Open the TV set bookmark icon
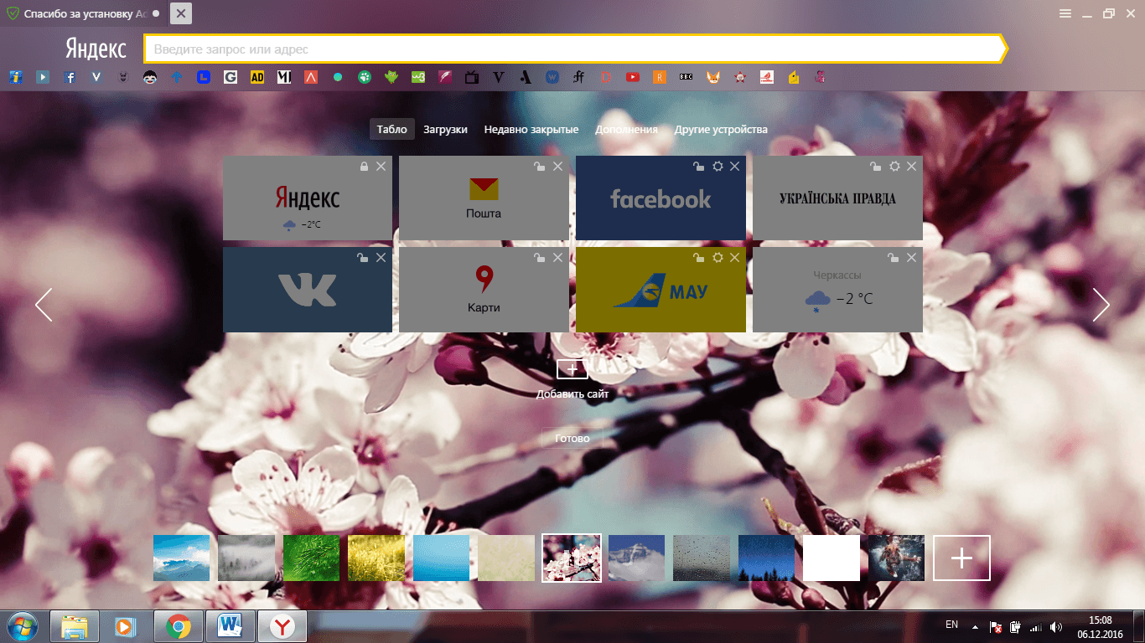The width and height of the screenshot is (1145, 643). (472, 77)
